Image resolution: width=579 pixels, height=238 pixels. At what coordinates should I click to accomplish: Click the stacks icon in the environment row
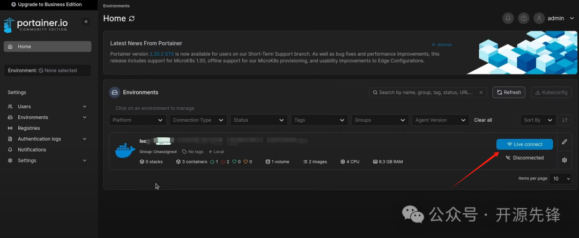point(142,162)
